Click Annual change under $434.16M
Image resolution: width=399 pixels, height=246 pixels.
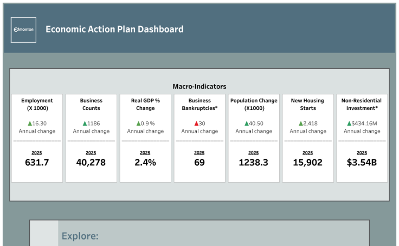[362, 131]
